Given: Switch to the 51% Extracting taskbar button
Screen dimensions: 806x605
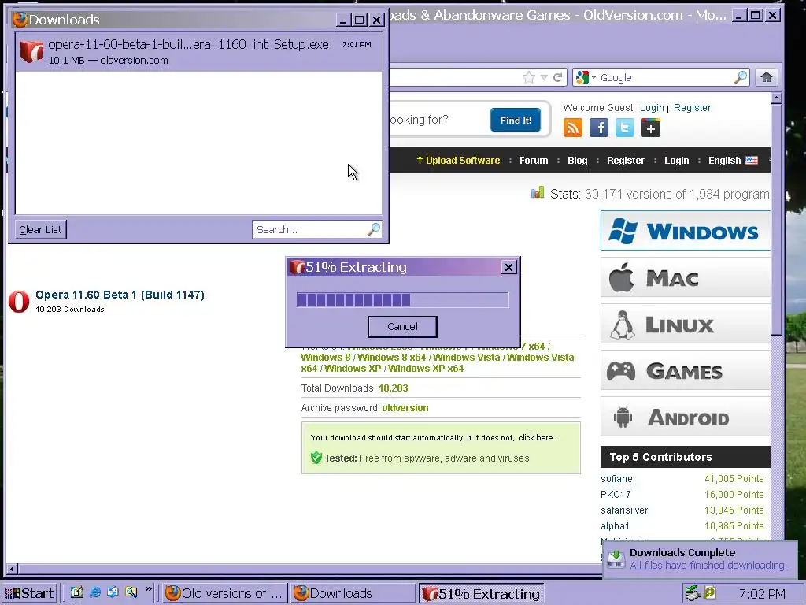Looking at the screenshot, I should (x=481, y=593).
